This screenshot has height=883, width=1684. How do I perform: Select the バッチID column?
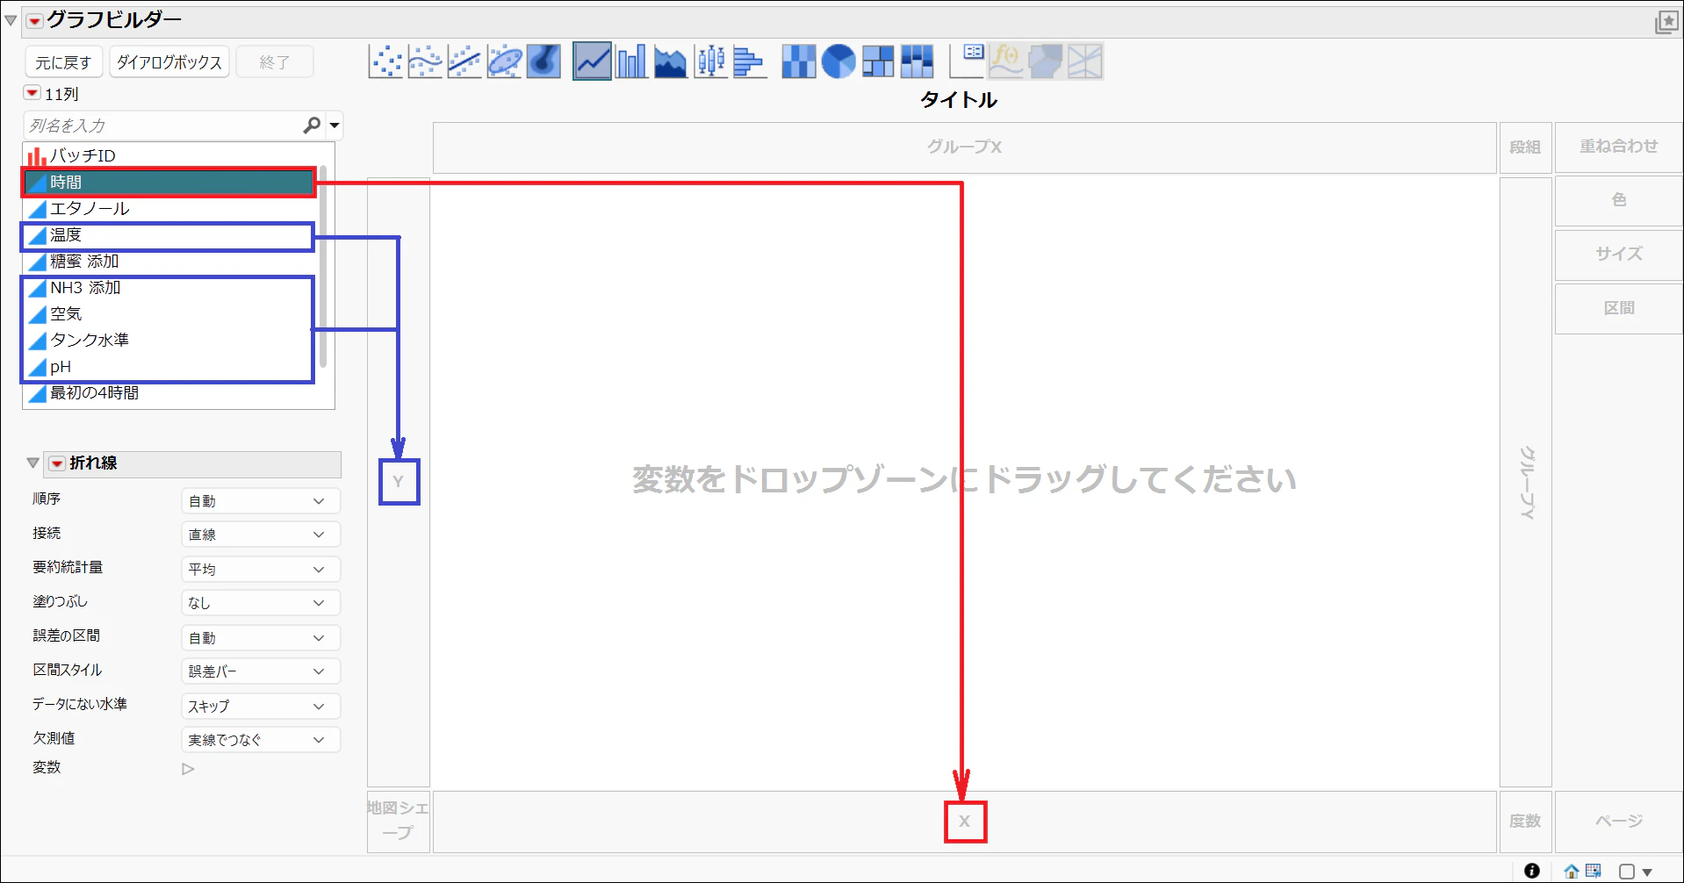pyautogui.click(x=171, y=155)
